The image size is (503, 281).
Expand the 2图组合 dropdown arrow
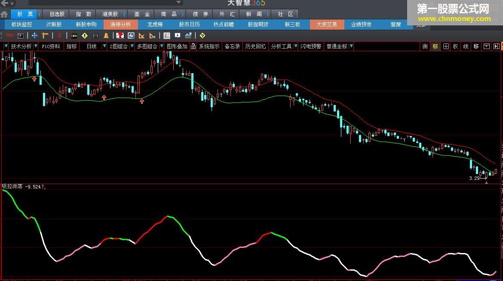pos(132,46)
